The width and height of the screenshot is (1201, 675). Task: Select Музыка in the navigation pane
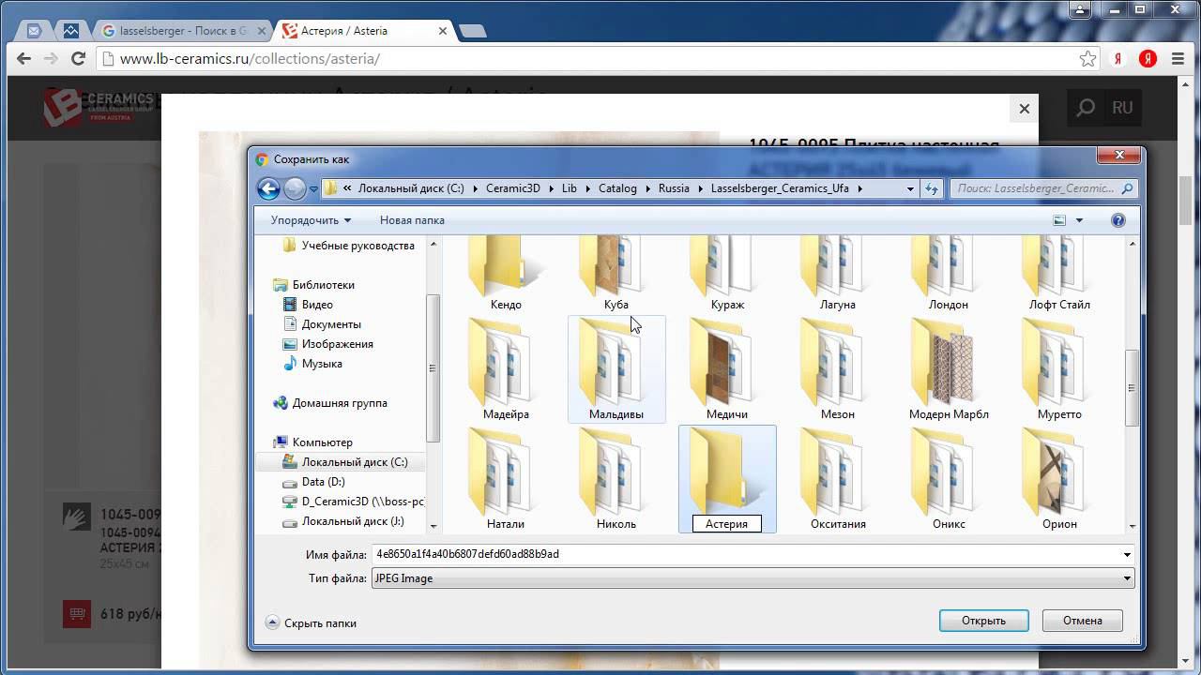[x=322, y=364]
